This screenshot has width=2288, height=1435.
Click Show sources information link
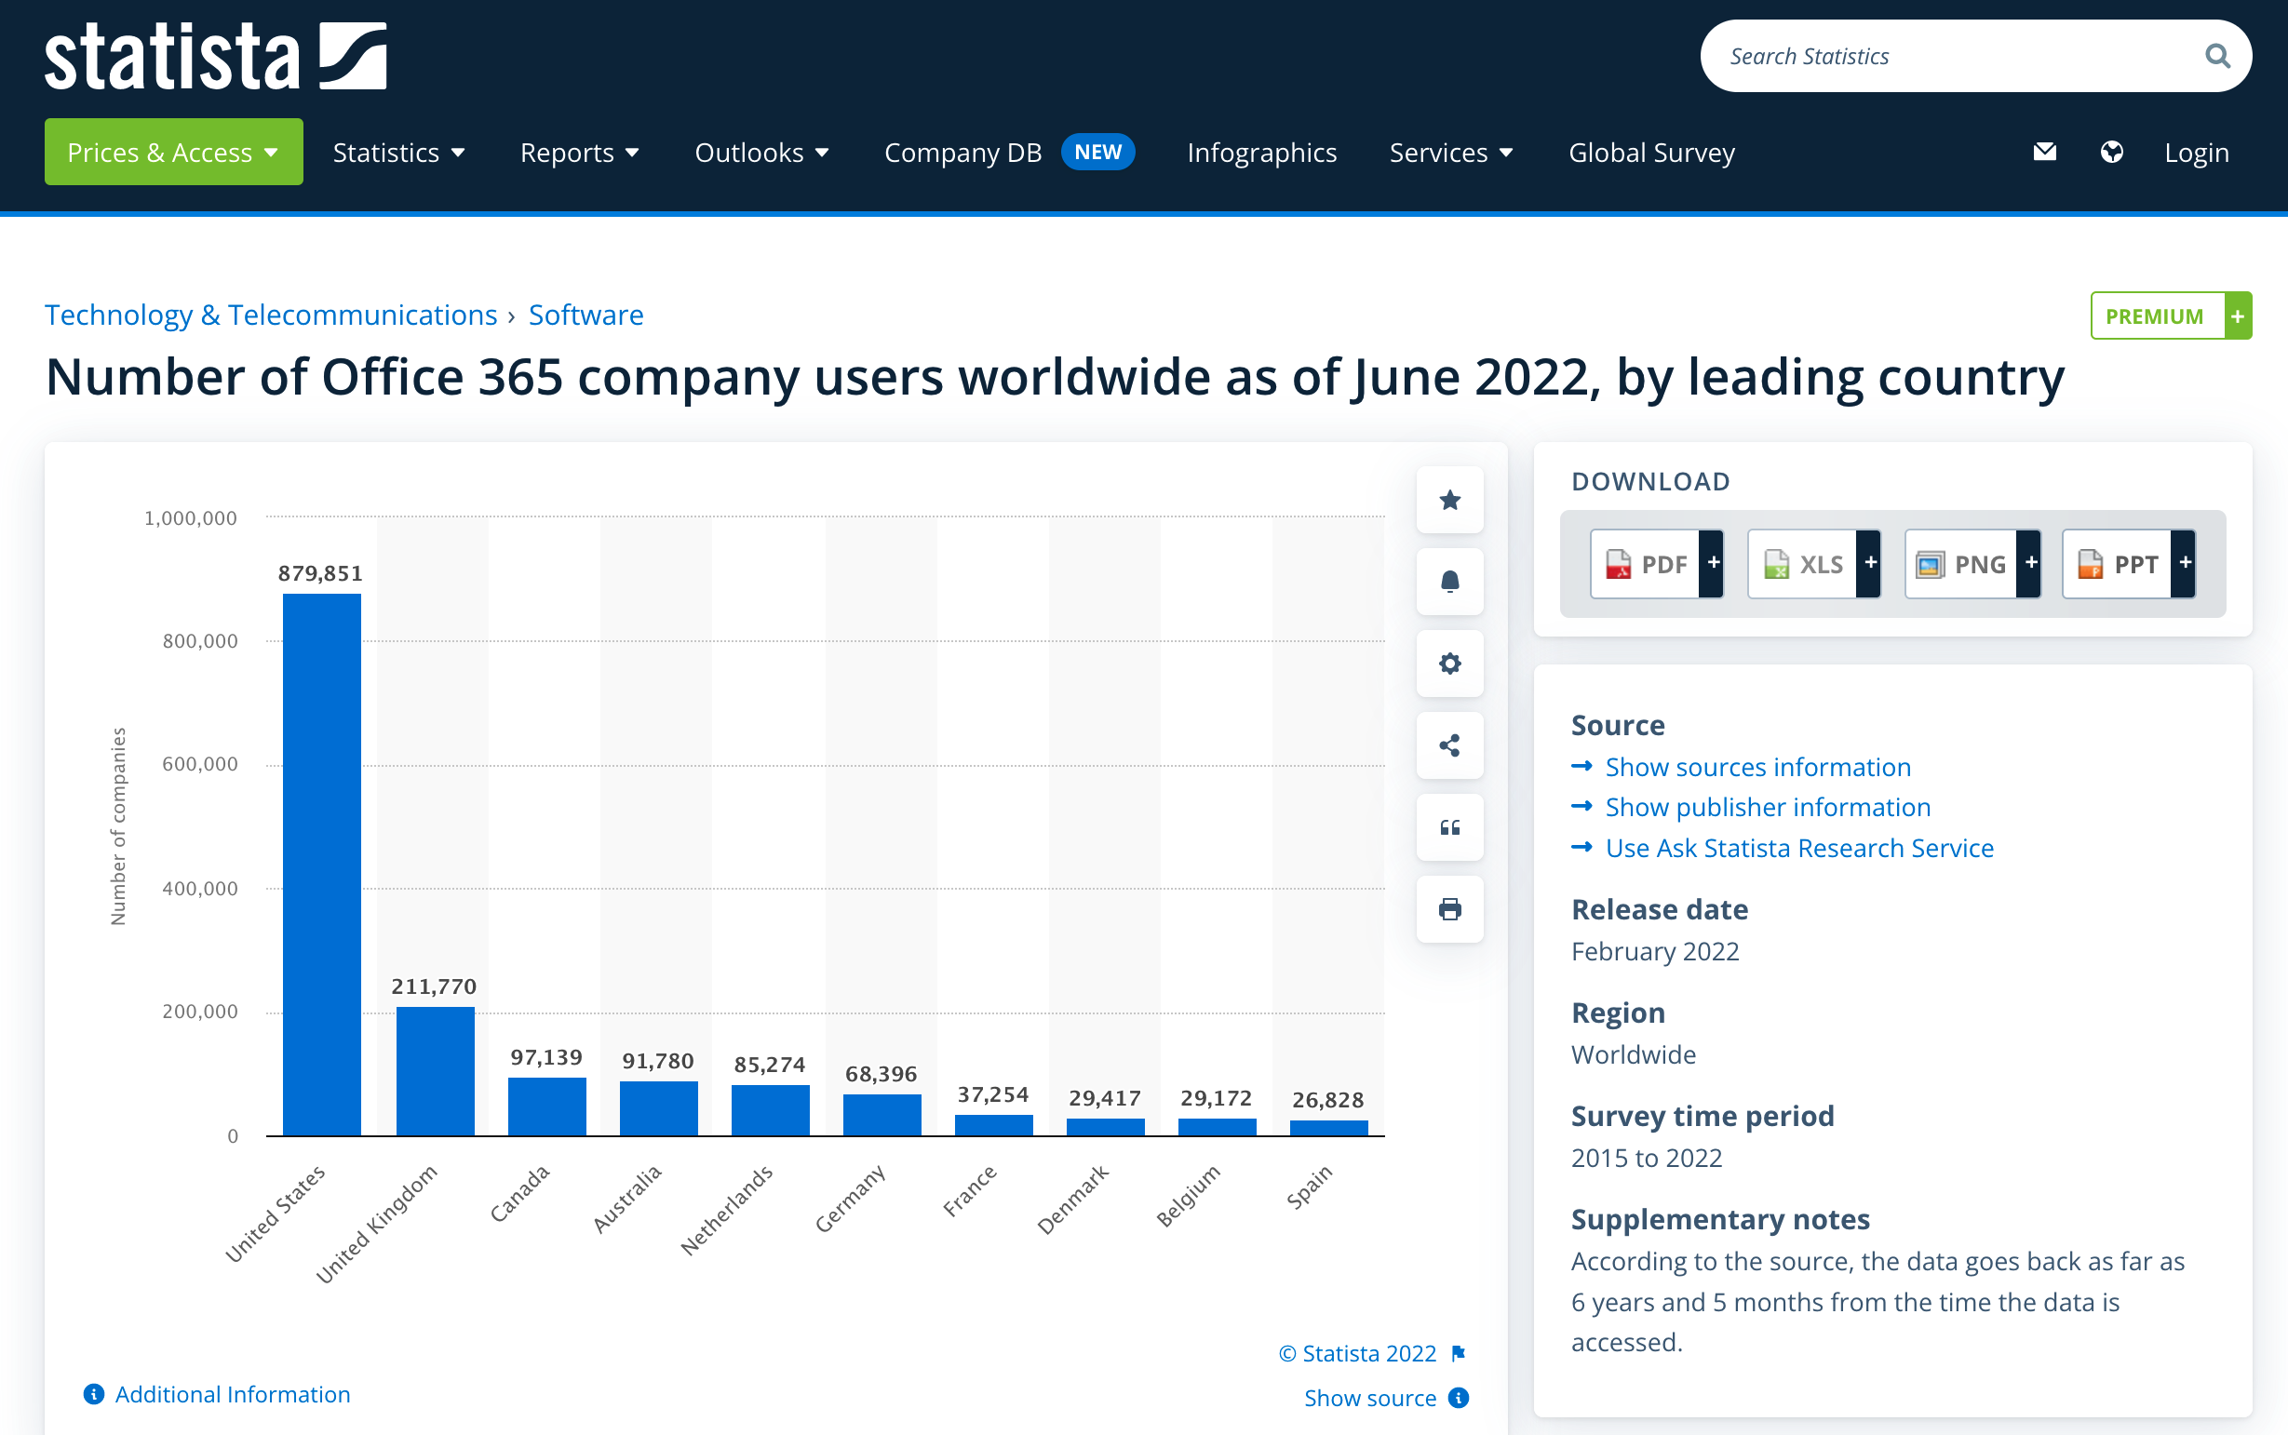(1757, 766)
